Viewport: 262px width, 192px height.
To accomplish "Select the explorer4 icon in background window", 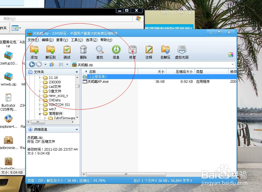I will tap(8, 121).
